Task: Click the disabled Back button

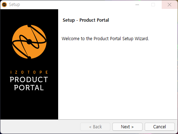Action: [95, 127]
